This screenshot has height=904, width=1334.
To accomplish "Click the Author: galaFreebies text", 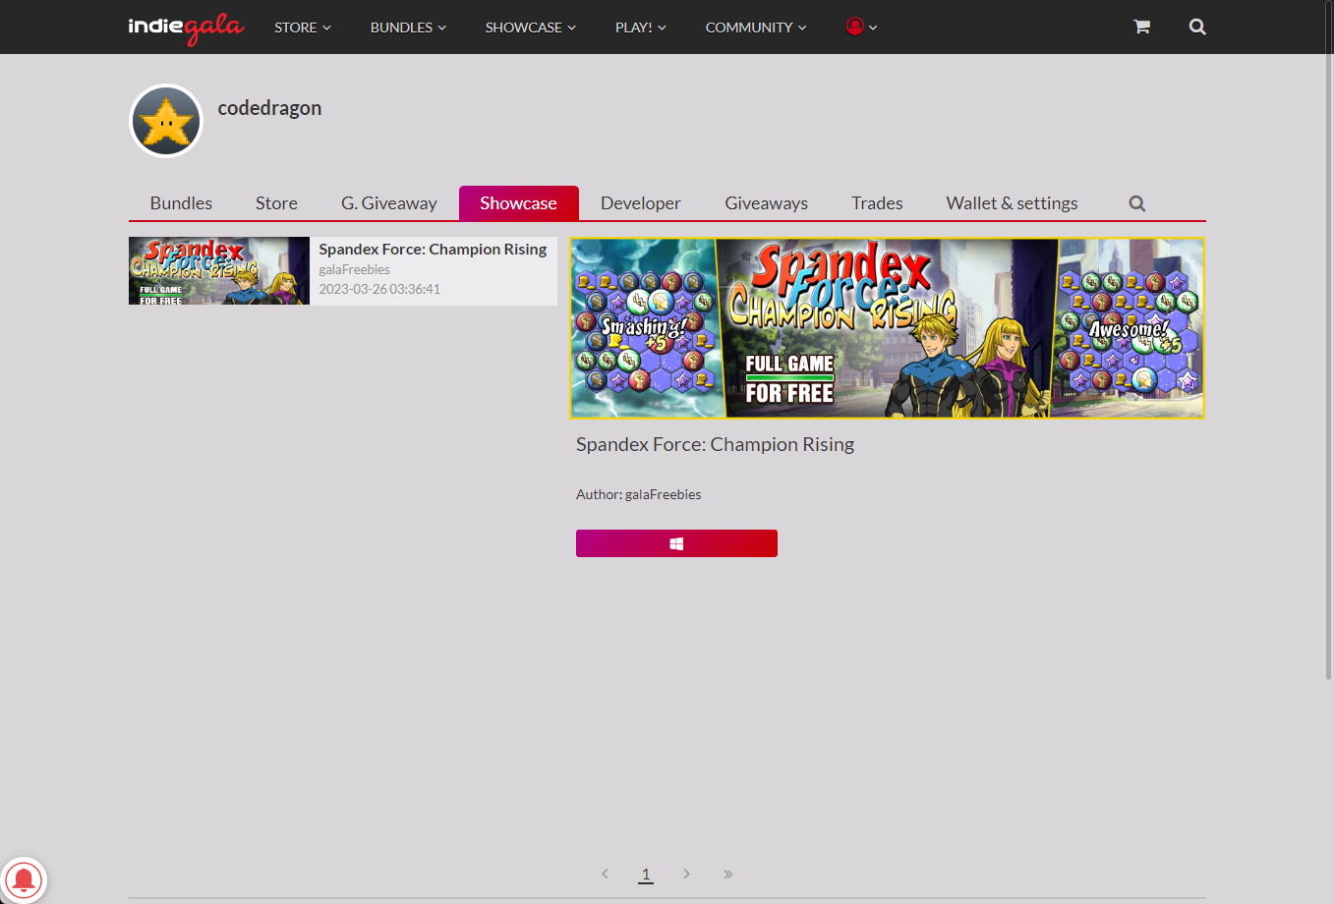I will [638, 494].
